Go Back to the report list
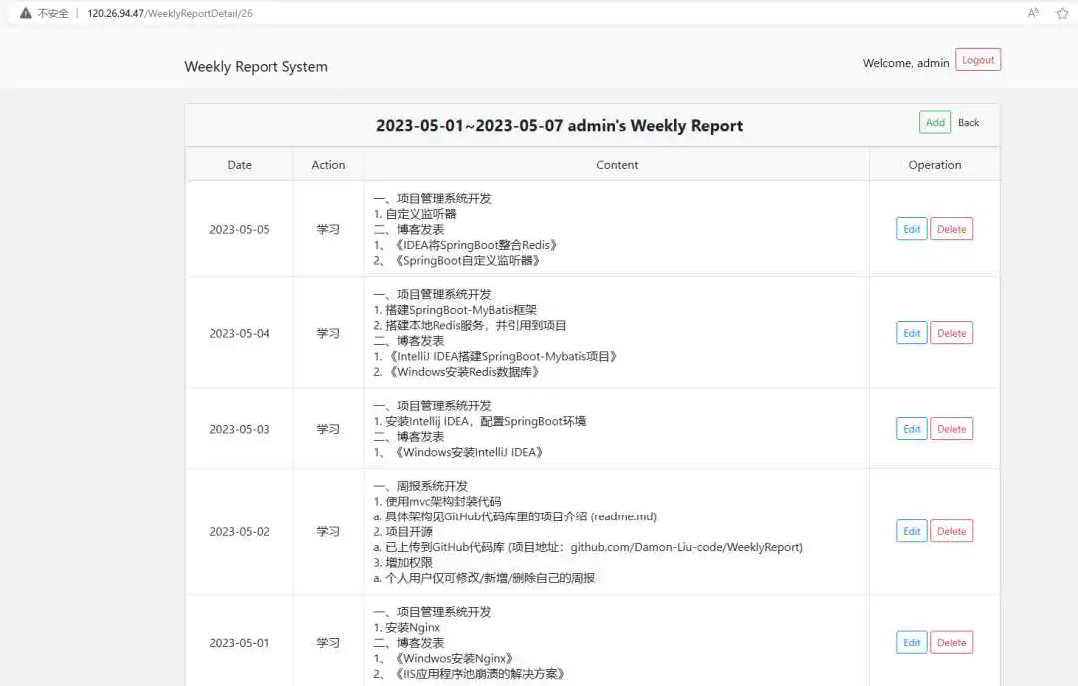 click(x=968, y=123)
